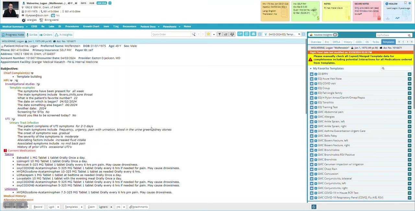Click the Allergies icon under patient info

point(24,20)
